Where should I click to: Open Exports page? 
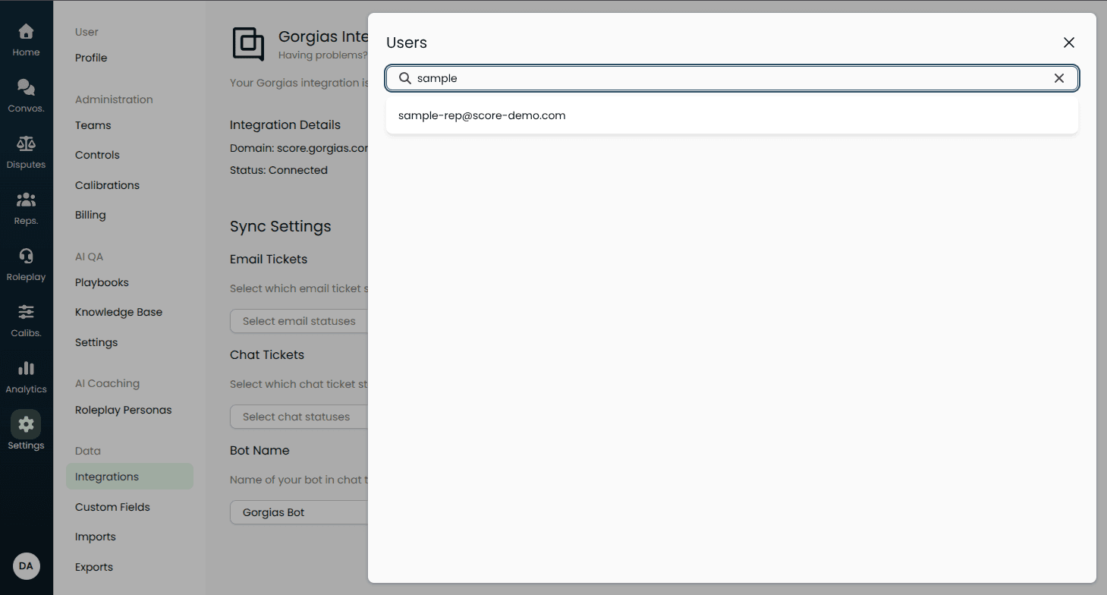94,567
